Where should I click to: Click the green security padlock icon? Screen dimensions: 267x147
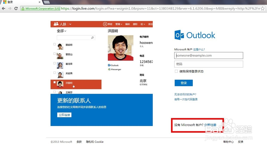(x=23, y=9)
